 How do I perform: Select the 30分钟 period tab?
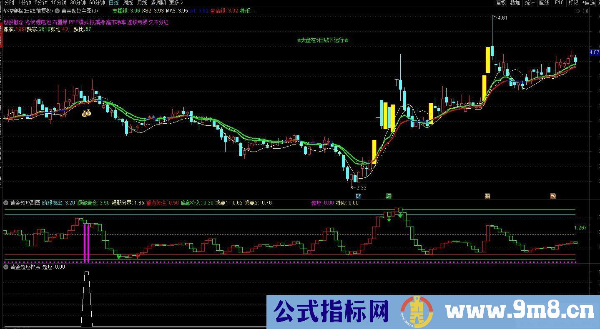(x=78, y=3)
